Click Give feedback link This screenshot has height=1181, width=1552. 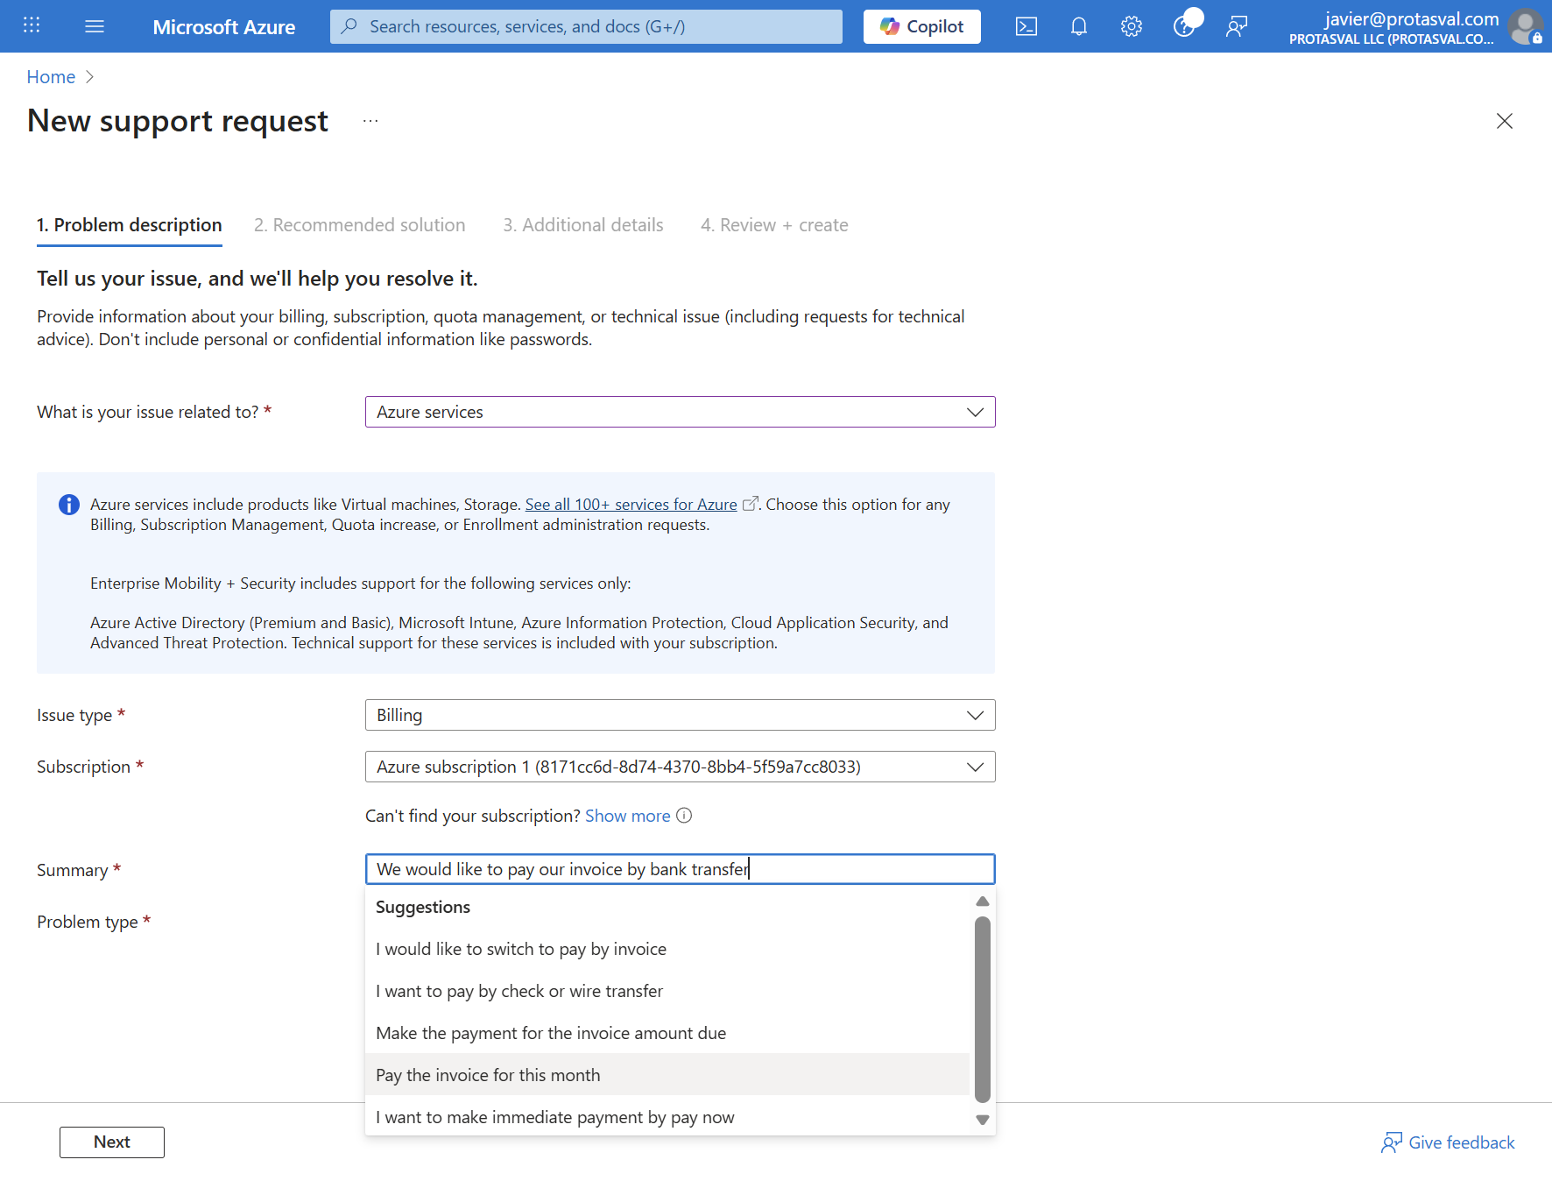click(x=1449, y=1142)
